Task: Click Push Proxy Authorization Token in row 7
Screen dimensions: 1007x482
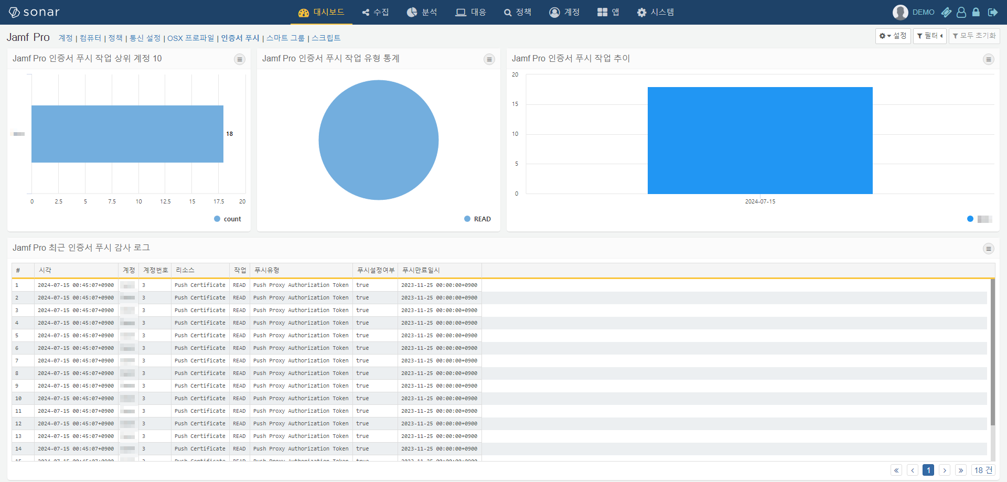Action: 301,361
